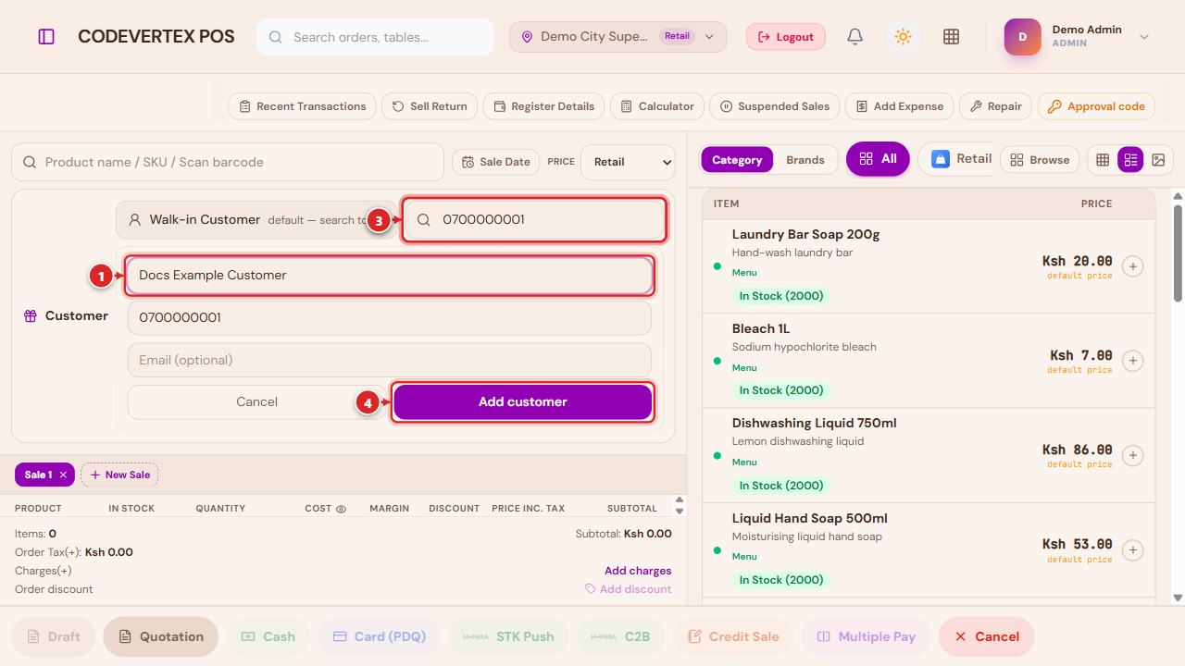Close the Sale 1 tab
Screen dimensions: 1185x666
(x=63, y=475)
